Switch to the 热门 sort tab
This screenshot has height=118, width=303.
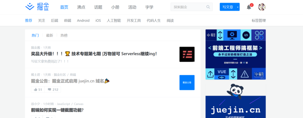coord(35,35)
